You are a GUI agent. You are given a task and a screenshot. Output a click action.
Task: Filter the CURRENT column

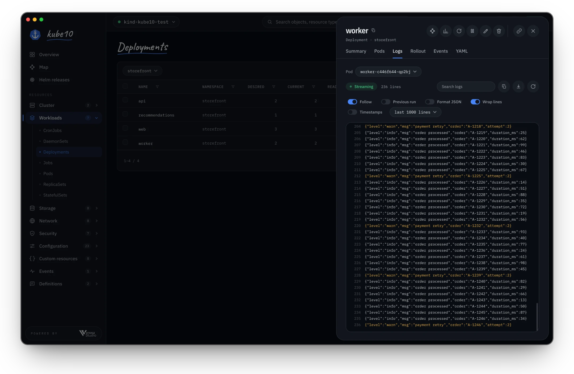(314, 87)
